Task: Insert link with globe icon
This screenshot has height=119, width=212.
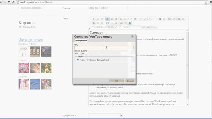Action: pos(93,23)
